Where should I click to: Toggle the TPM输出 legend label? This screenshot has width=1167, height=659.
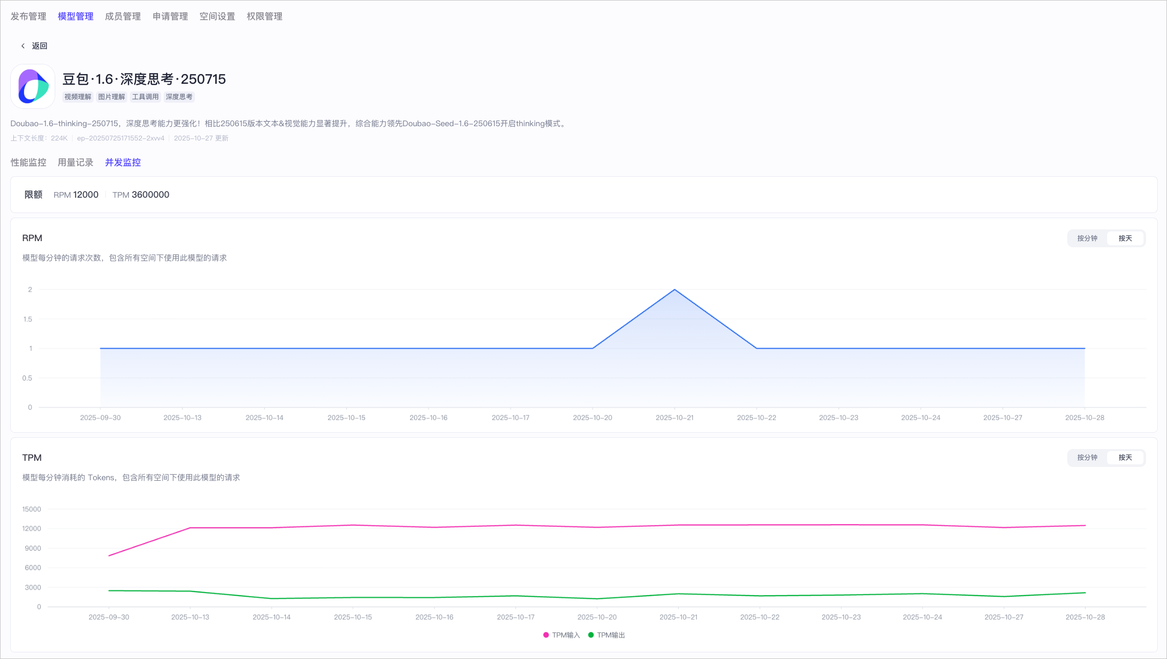pos(611,635)
